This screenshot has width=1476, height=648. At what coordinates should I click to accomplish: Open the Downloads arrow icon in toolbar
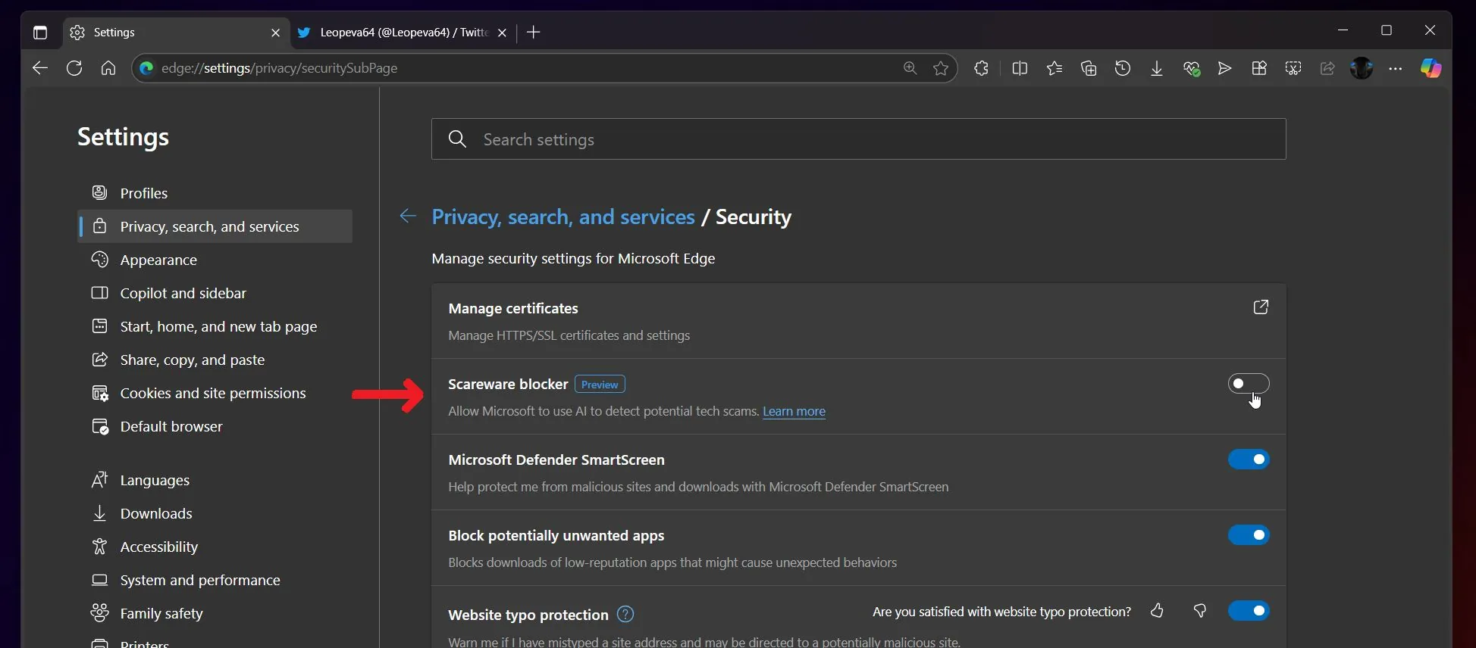[1157, 68]
